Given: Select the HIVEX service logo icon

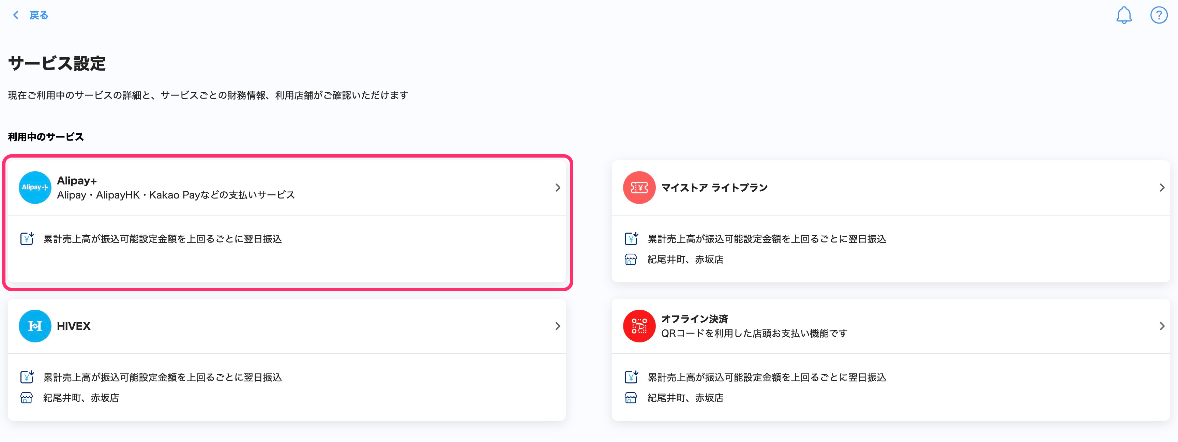Looking at the screenshot, I should [x=35, y=326].
